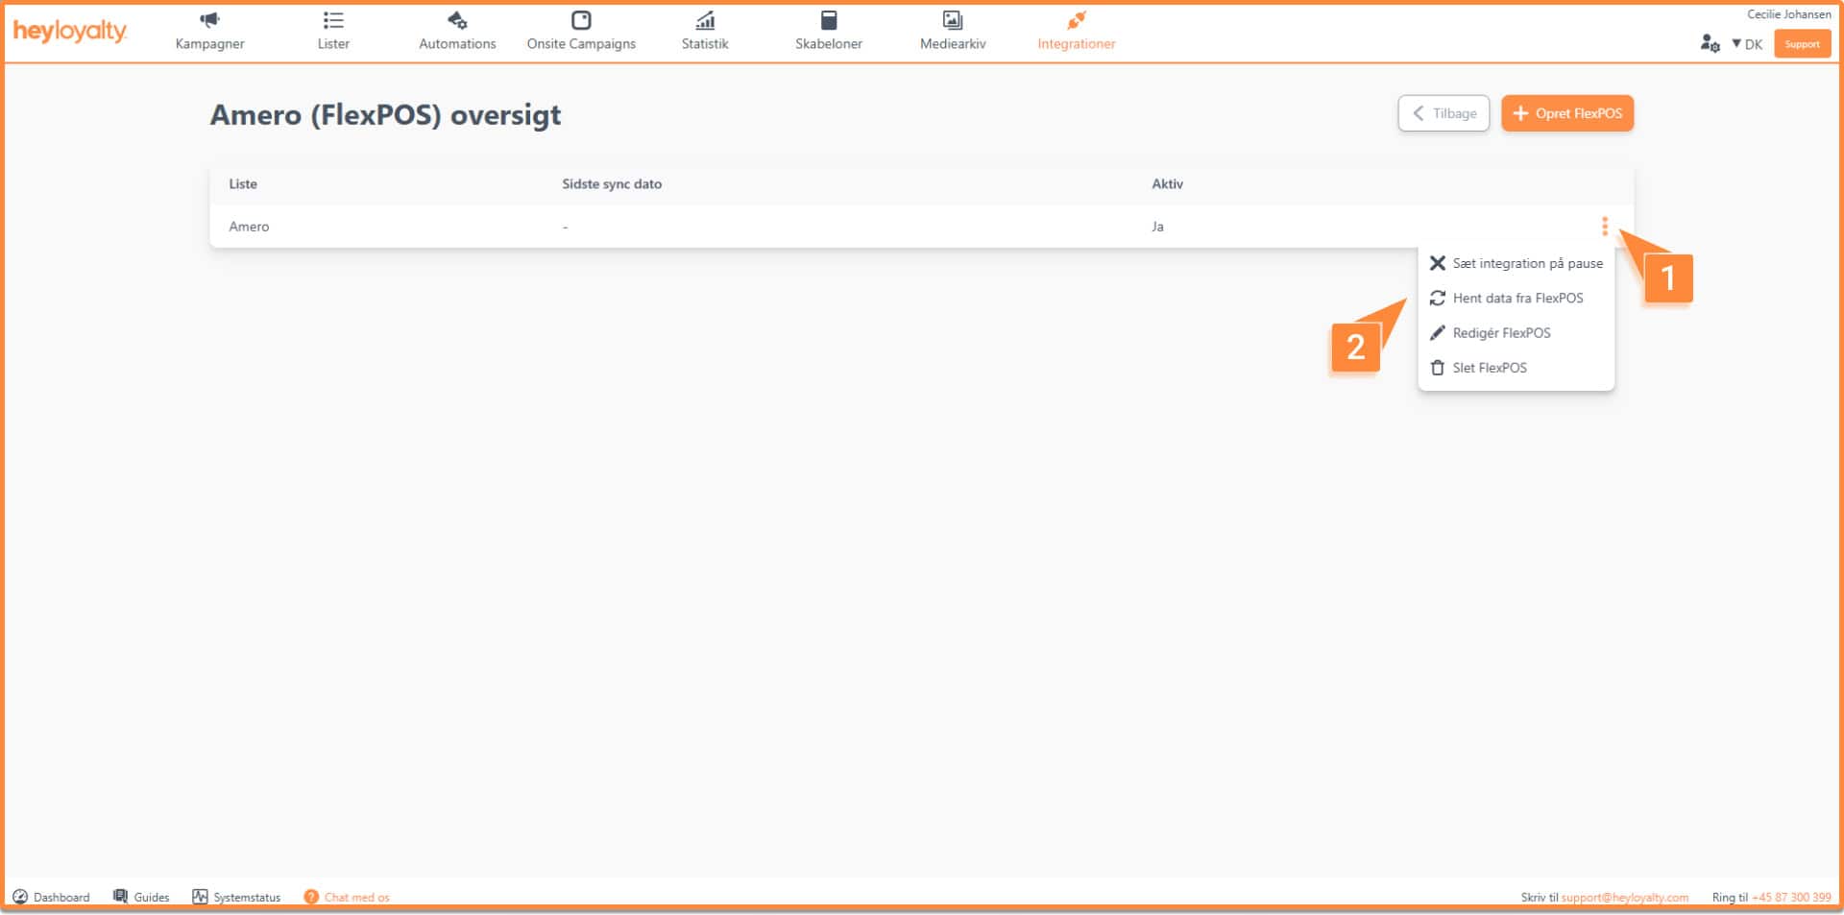Open Chat med os in footer
This screenshot has height=915, width=1844.
coord(355,898)
